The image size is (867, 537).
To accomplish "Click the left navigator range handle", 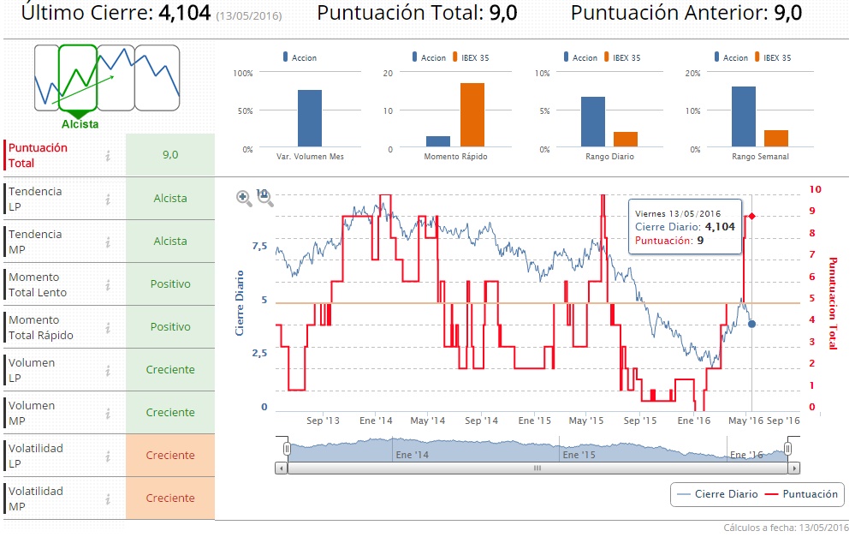I will pos(287,449).
